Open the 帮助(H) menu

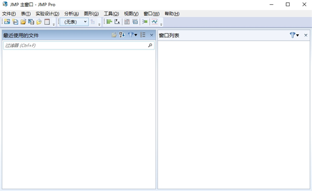pos(172,14)
